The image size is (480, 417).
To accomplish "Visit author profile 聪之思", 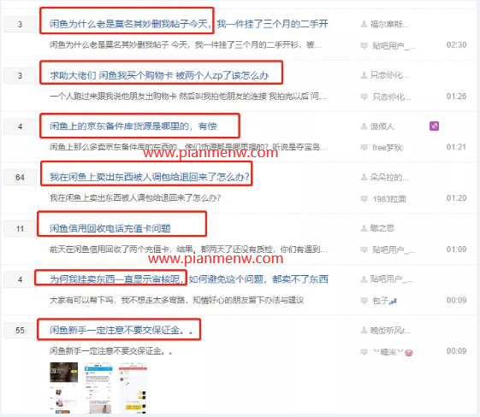I will click(382, 228).
